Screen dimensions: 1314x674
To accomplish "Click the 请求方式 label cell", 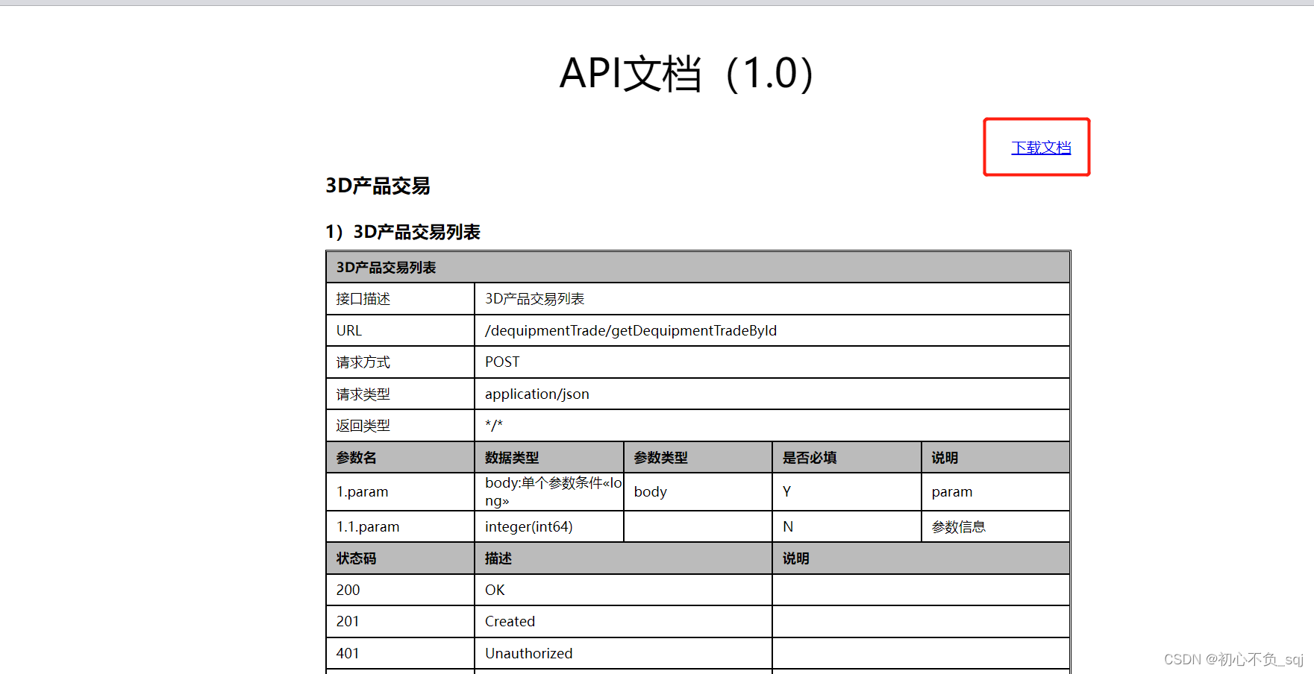I will coord(400,362).
